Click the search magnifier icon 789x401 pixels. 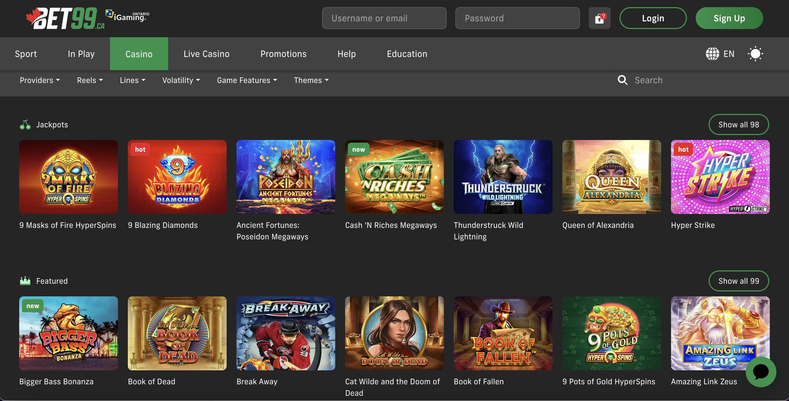(x=622, y=80)
